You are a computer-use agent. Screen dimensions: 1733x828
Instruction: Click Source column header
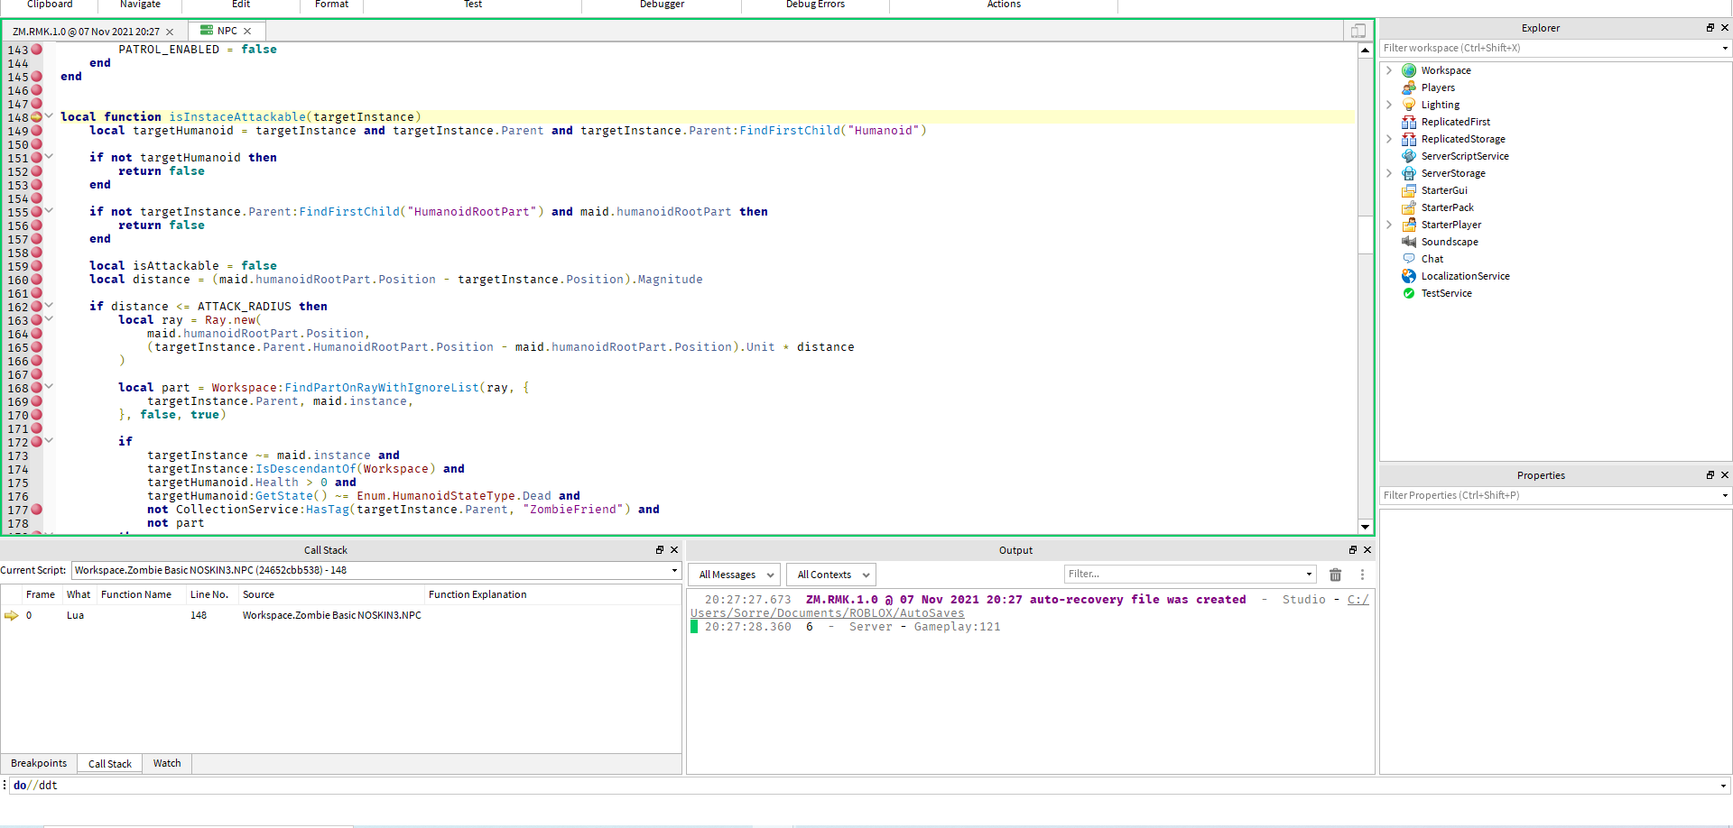(330, 594)
